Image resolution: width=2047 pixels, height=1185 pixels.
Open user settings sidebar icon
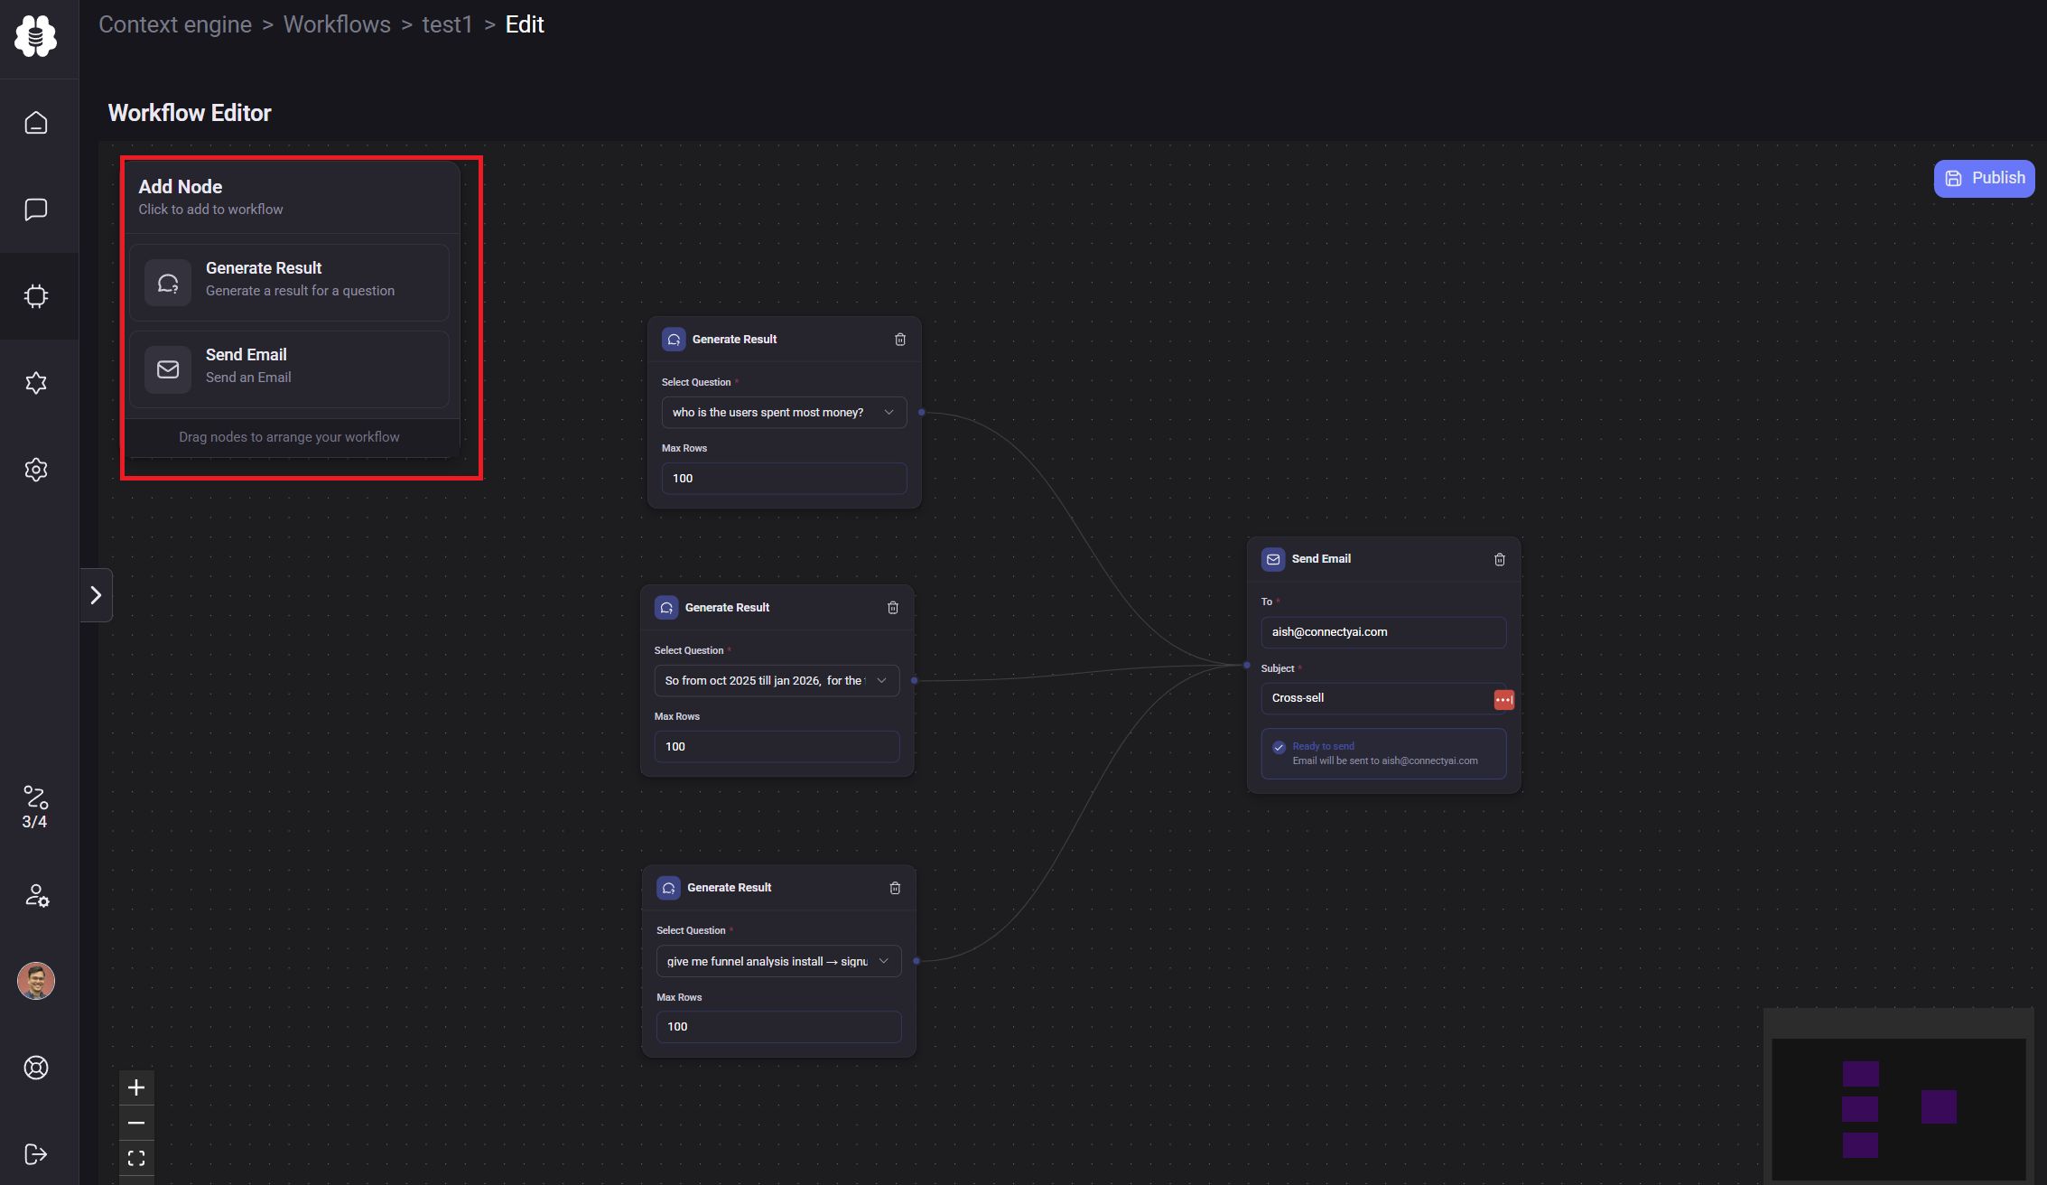click(x=36, y=896)
